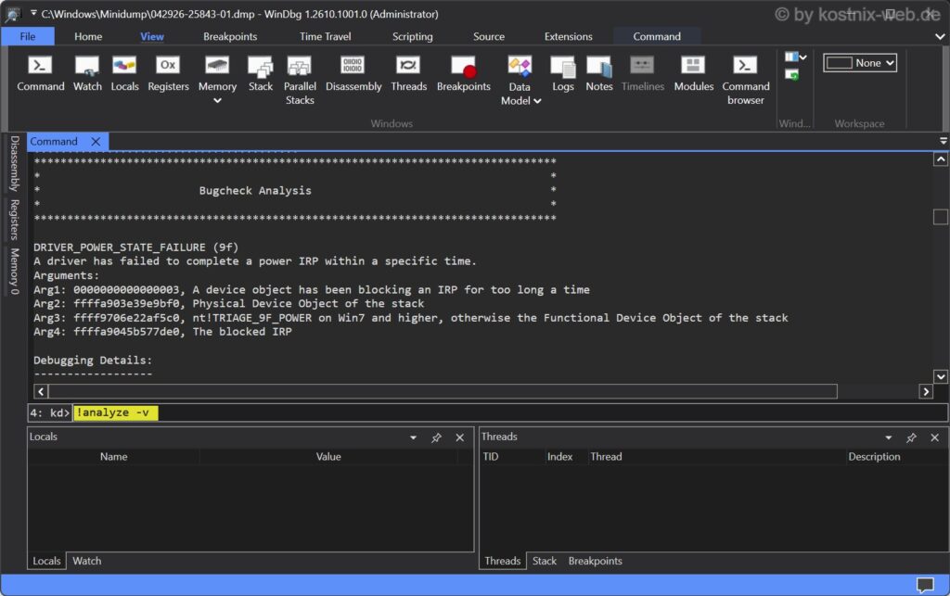Open the Disassembly window from ribbon
950x596 pixels.
point(353,74)
